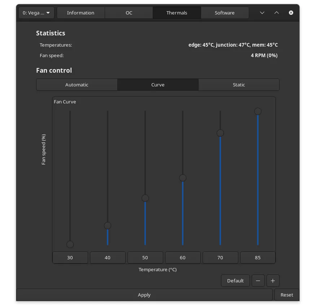Click the 30°C slider handle at bottom
The width and height of the screenshot is (325, 307).
click(70, 244)
